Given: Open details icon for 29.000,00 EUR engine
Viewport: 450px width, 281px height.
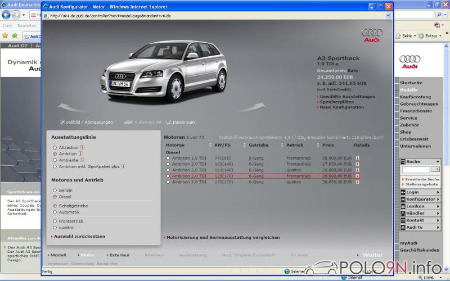Looking at the screenshot, I should tap(357, 170).
